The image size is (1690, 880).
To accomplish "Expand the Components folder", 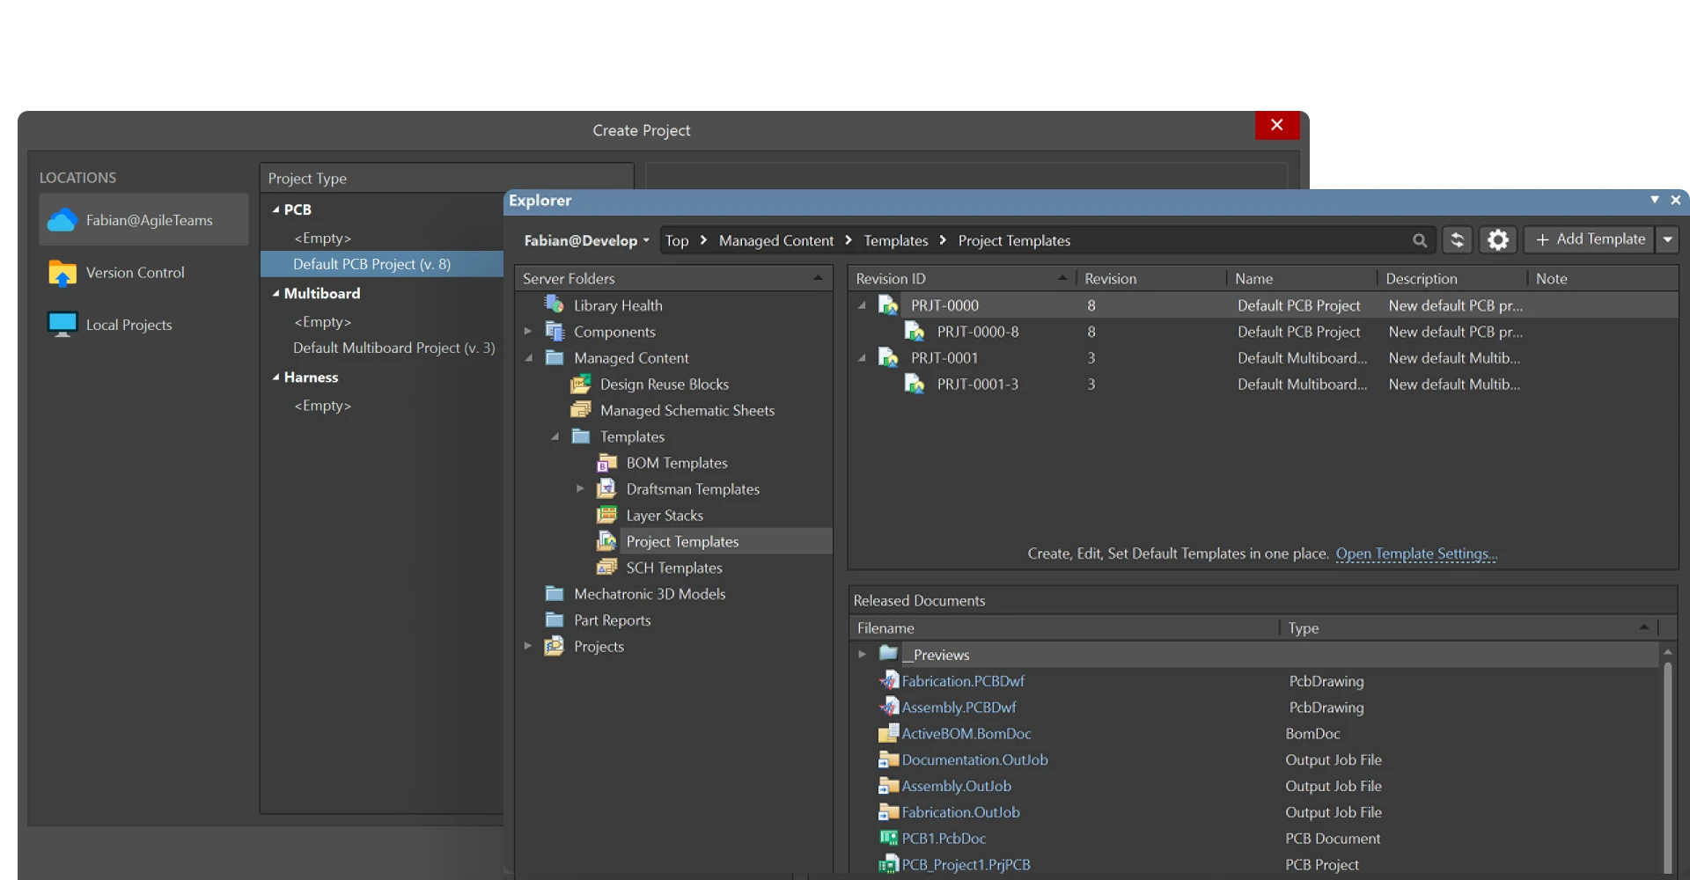I will 528,332.
